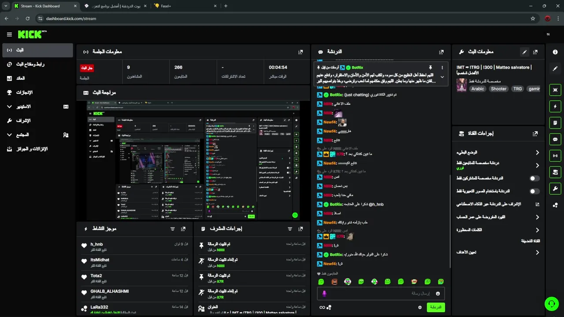The width and height of the screenshot is (564, 317).
Task: Open the hamburger menu beside the KICK logo
Action: click(9, 34)
